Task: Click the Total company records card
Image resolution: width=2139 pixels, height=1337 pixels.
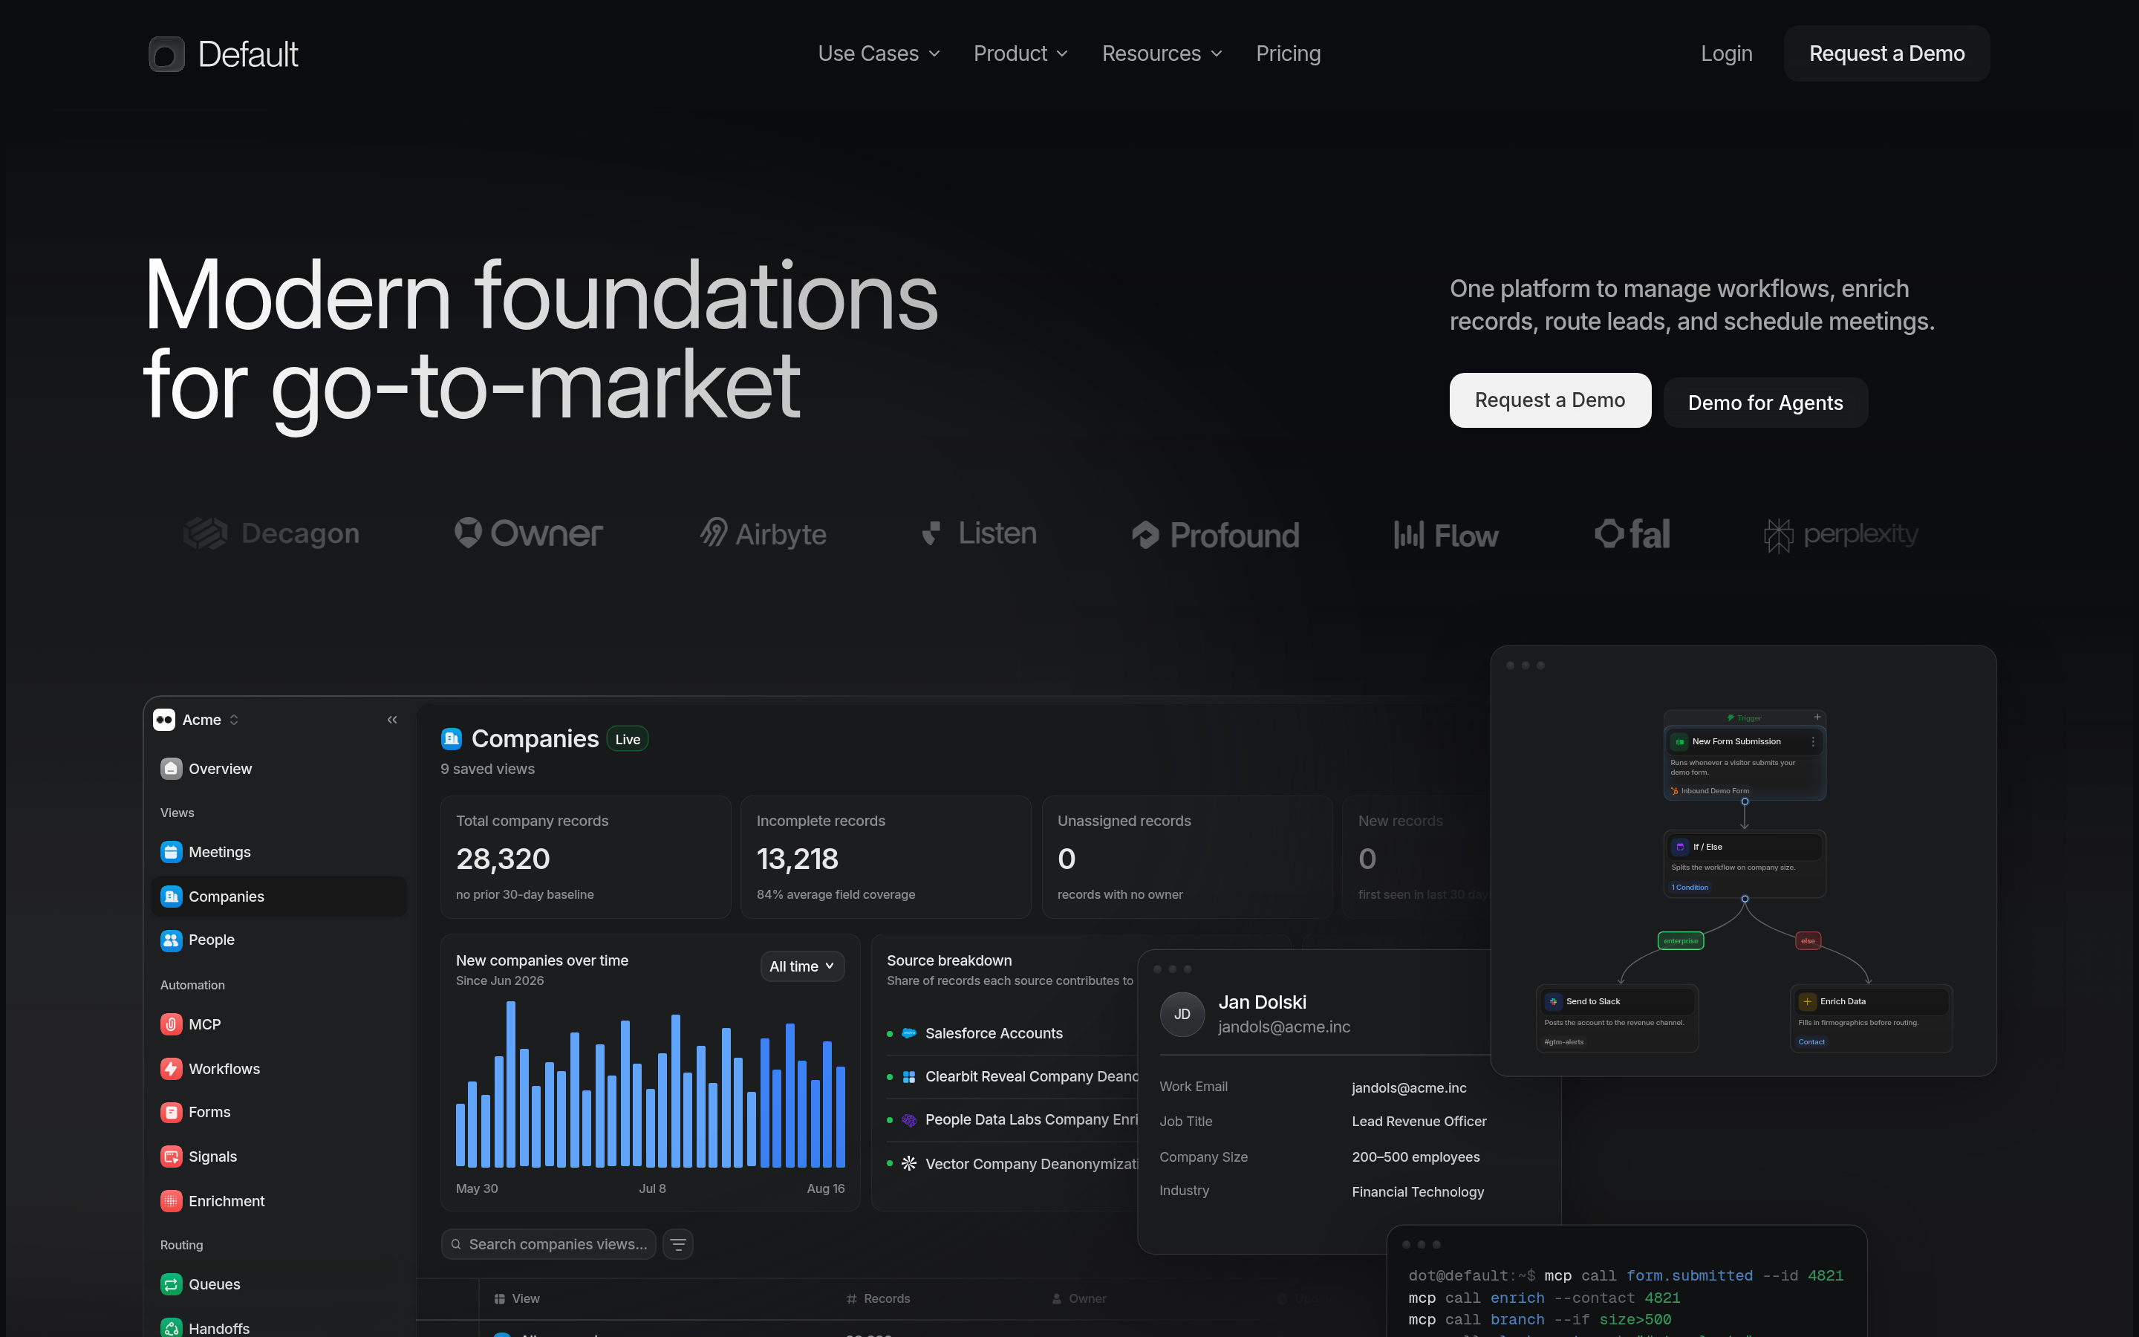Action: point(585,857)
